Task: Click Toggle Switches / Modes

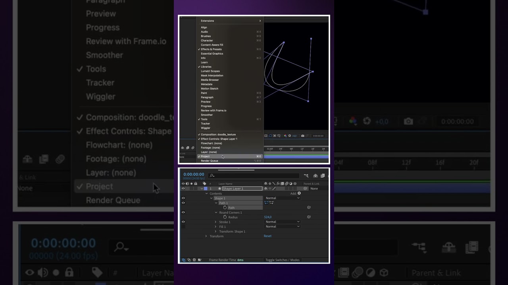Action: click(x=282, y=260)
